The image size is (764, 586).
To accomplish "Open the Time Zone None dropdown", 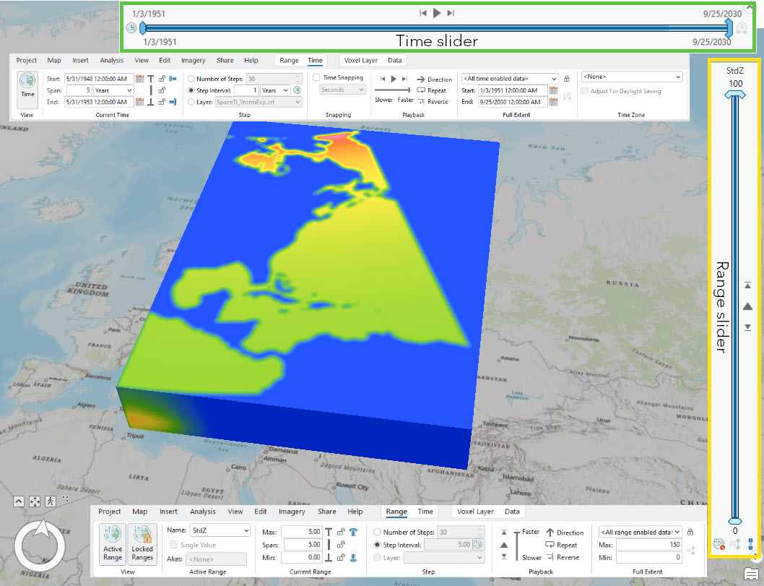I will tap(632, 77).
